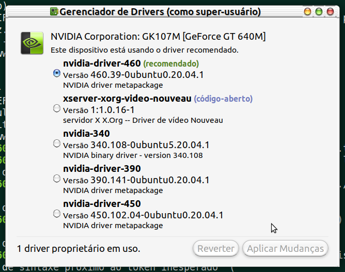Close the Gerenciador de Drivers window
This screenshot has height=272, width=345.
coord(330,11)
